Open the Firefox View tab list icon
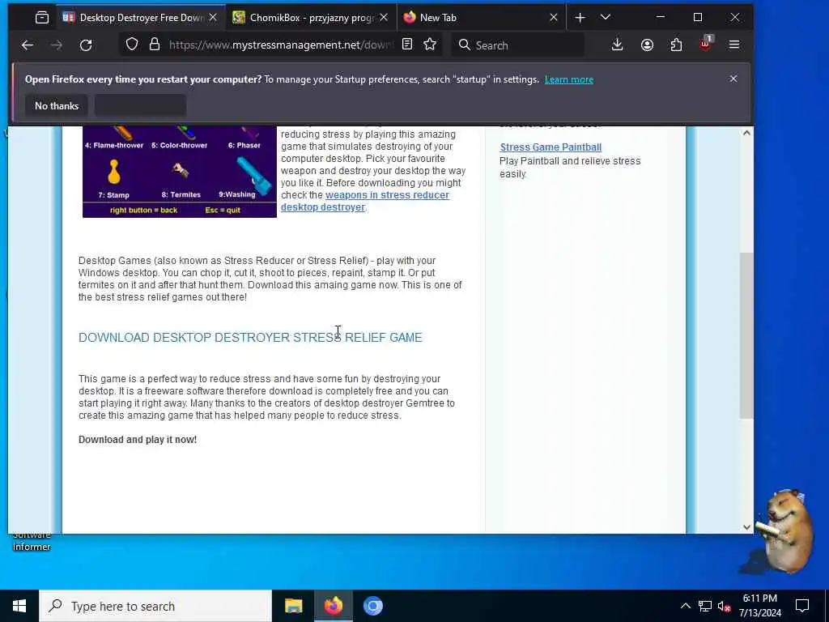The width and height of the screenshot is (829, 622). (x=42, y=18)
